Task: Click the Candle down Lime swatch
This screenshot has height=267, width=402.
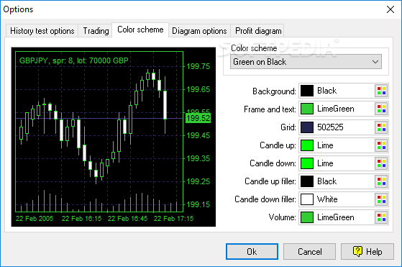Action: [x=307, y=163]
